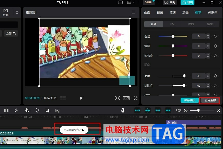223x149 pixels.
Task: Switch to the 变速 tab
Action: point(173,12)
